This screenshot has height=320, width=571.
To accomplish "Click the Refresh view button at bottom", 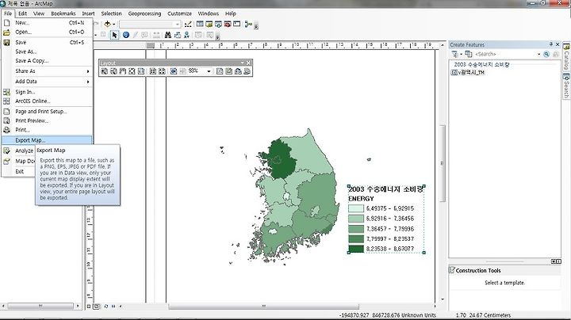I will [x=106, y=307].
